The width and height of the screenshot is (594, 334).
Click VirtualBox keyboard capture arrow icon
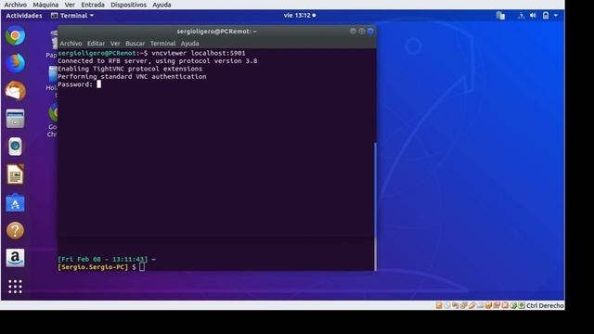tap(522, 305)
